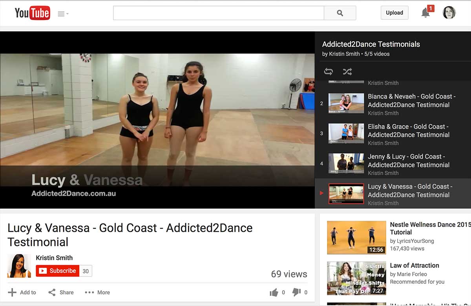Click Marie Forleo channel name

point(412,274)
